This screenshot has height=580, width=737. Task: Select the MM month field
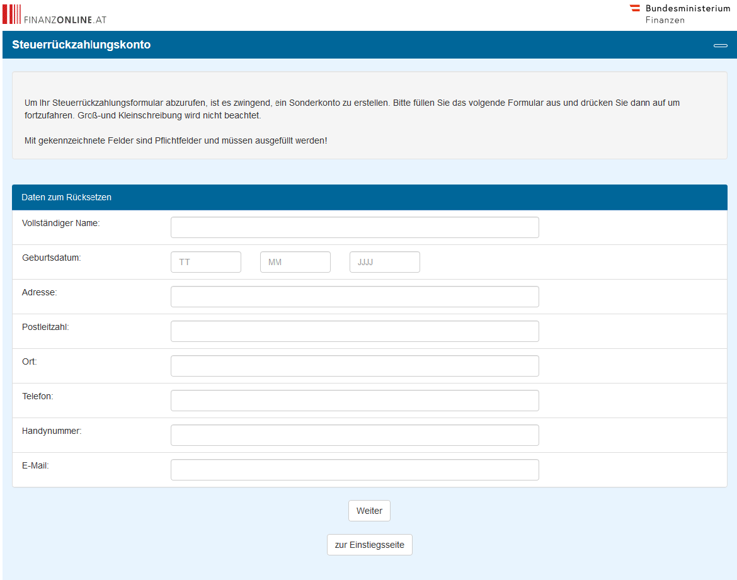point(295,262)
